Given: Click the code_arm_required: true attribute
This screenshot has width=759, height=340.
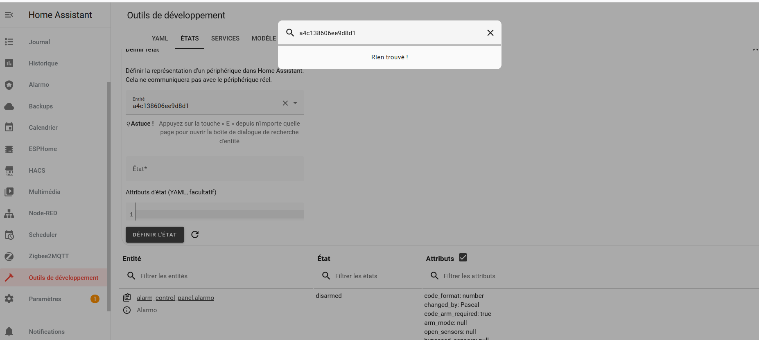Looking at the screenshot, I should pos(458,314).
